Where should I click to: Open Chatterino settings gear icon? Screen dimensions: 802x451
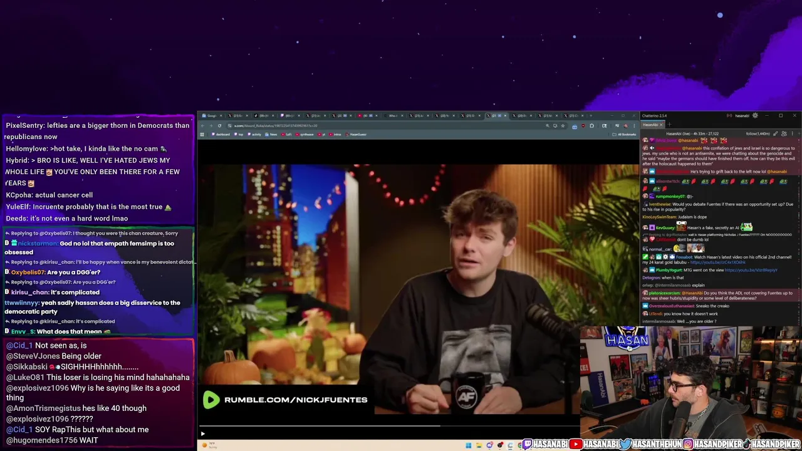(755, 115)
